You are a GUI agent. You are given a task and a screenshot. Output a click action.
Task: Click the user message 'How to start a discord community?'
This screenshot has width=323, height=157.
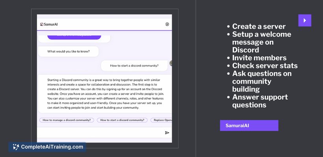pyautogui.click(x=134, y=66)
